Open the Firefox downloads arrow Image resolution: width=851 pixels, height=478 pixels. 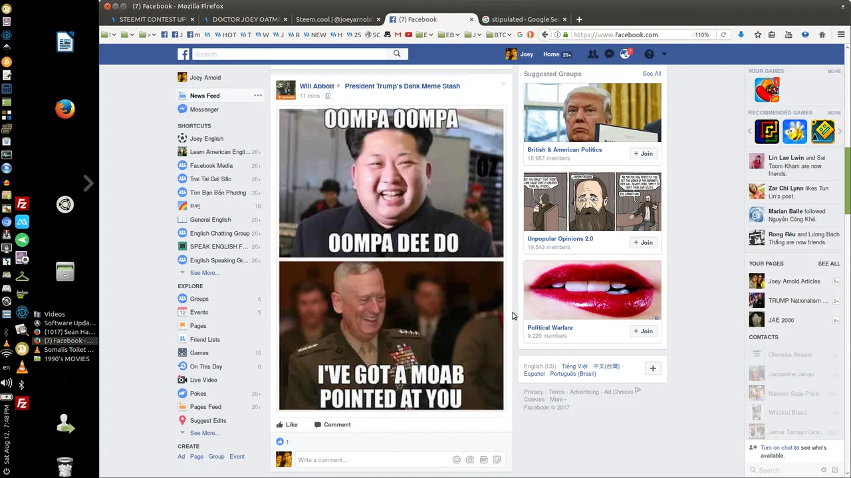click(741, 35)
